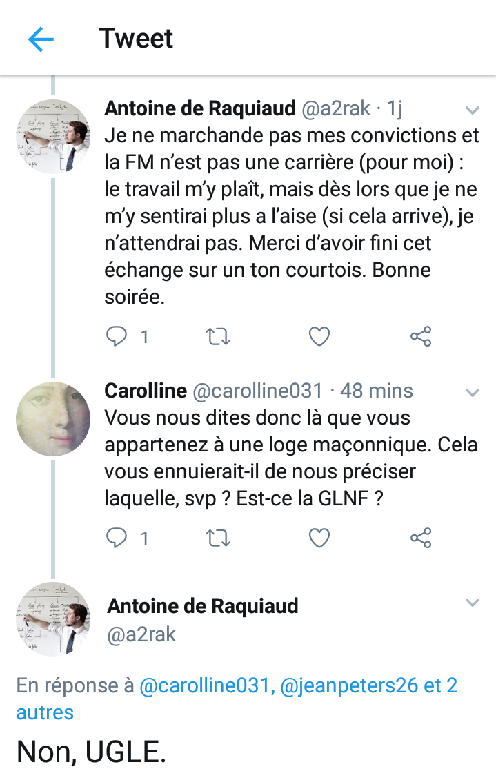496x778 pixels.
Task: Like Carolline's tweet about the GLNF
Action: [x=319, y=538]
